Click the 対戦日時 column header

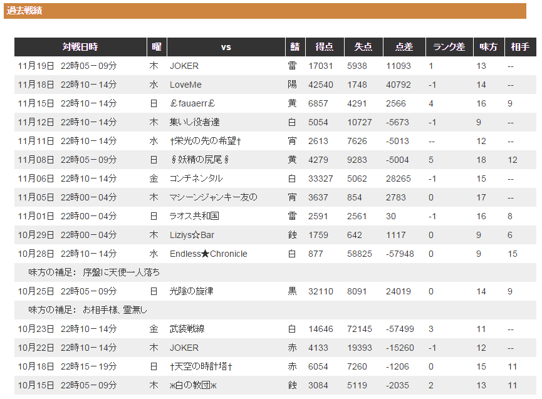point(80,47)
